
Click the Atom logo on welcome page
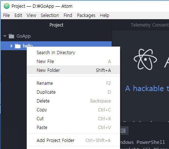tap(145, 59)
